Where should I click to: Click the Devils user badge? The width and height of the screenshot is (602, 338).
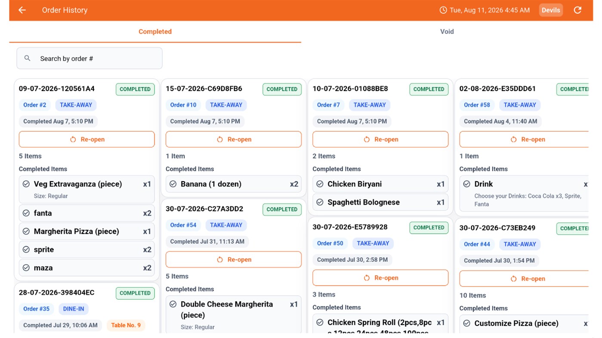pyautogui.click(x=551, y=10)
